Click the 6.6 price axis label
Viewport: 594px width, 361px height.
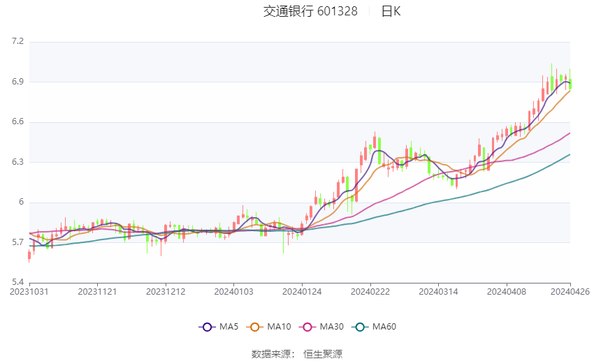17,122
